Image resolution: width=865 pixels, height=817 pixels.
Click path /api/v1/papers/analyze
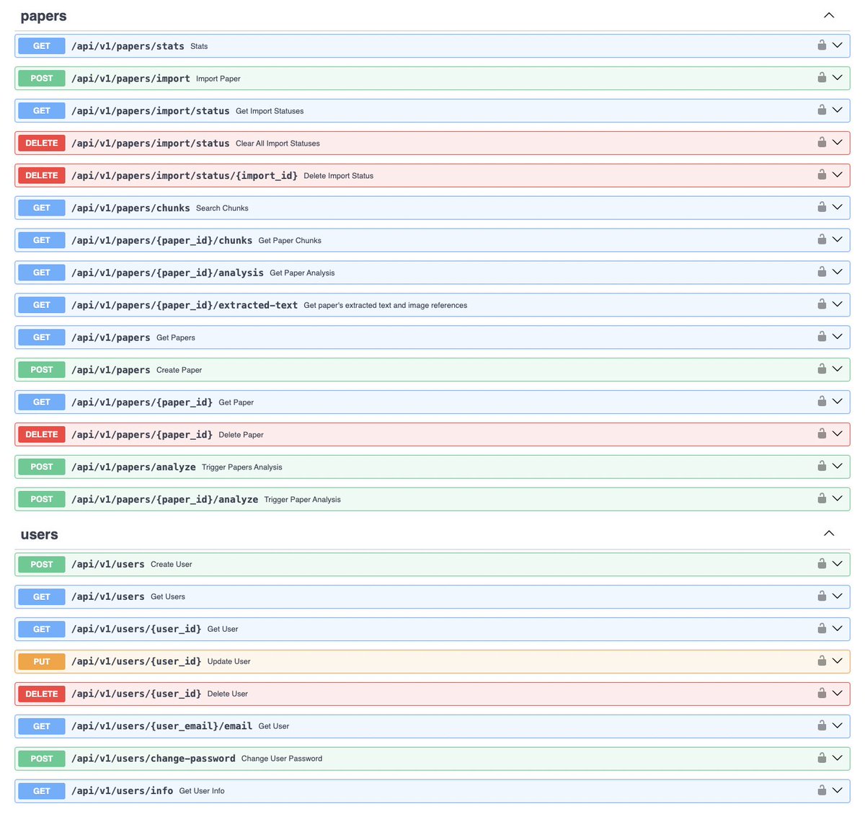click(133, 467)
